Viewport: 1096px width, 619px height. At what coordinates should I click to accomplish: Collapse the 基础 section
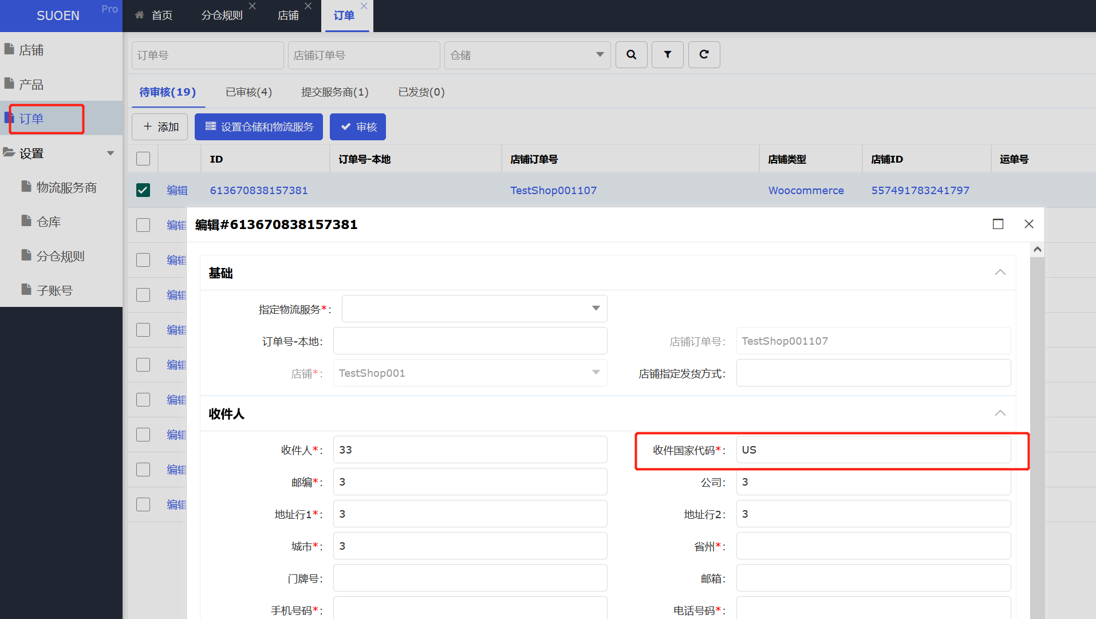pos(1000,273)
